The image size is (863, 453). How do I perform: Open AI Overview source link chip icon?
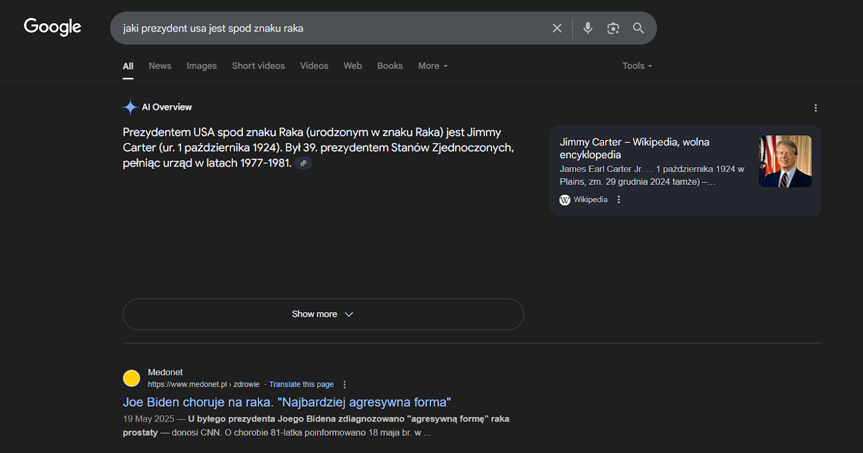point(304,163)
